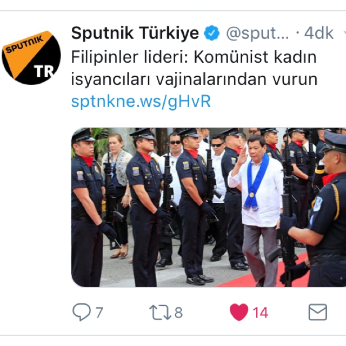Open Sputnik TR profile avatar

(31, 58)
